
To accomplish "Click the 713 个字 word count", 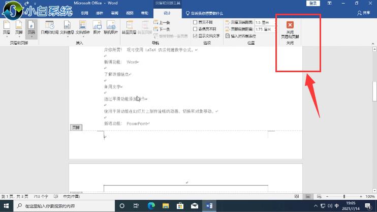I will point(41,197).
